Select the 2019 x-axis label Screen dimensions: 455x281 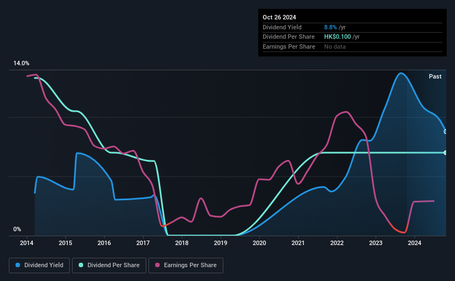click(221, 243)
